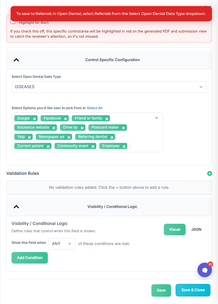Open the ANY condition match dropdown

coord(62,244)
